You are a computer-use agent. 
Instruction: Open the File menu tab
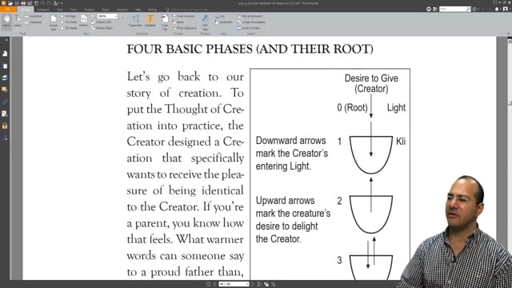coord(7,10)
